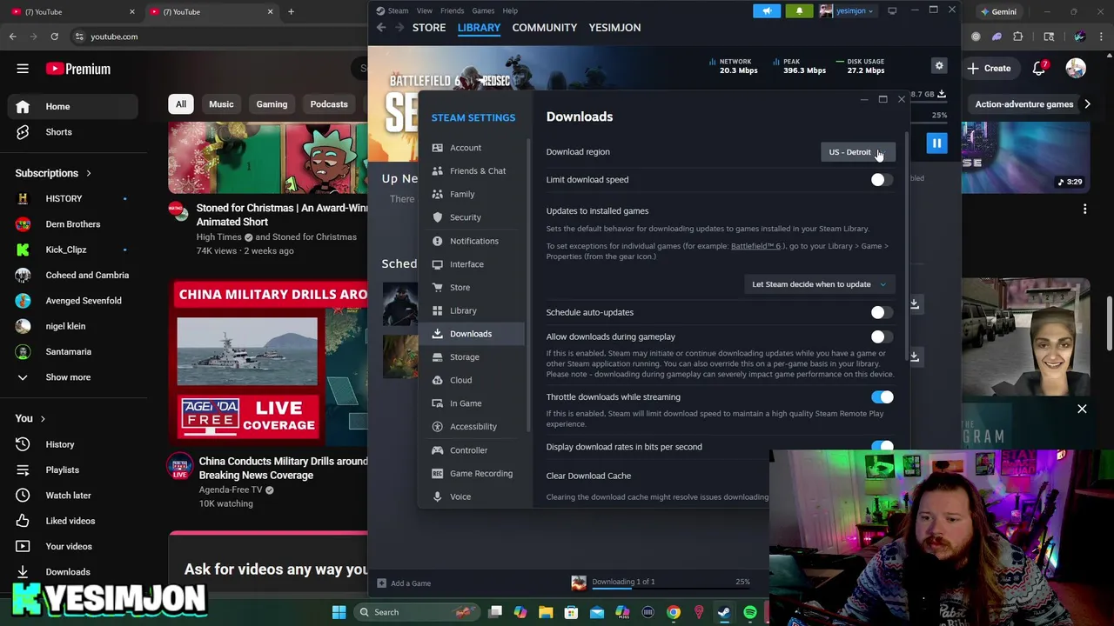This screenshot has height=626, width=1114.
Task: Toggle Allow downloads during gameplay
Action: point(882,336)
